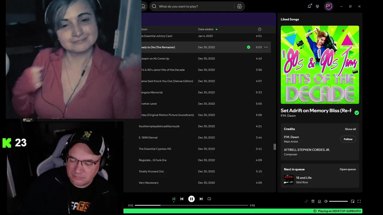This screenshot has height=215, width=383.
Task: Pause the current song
Action: (191, 199)
